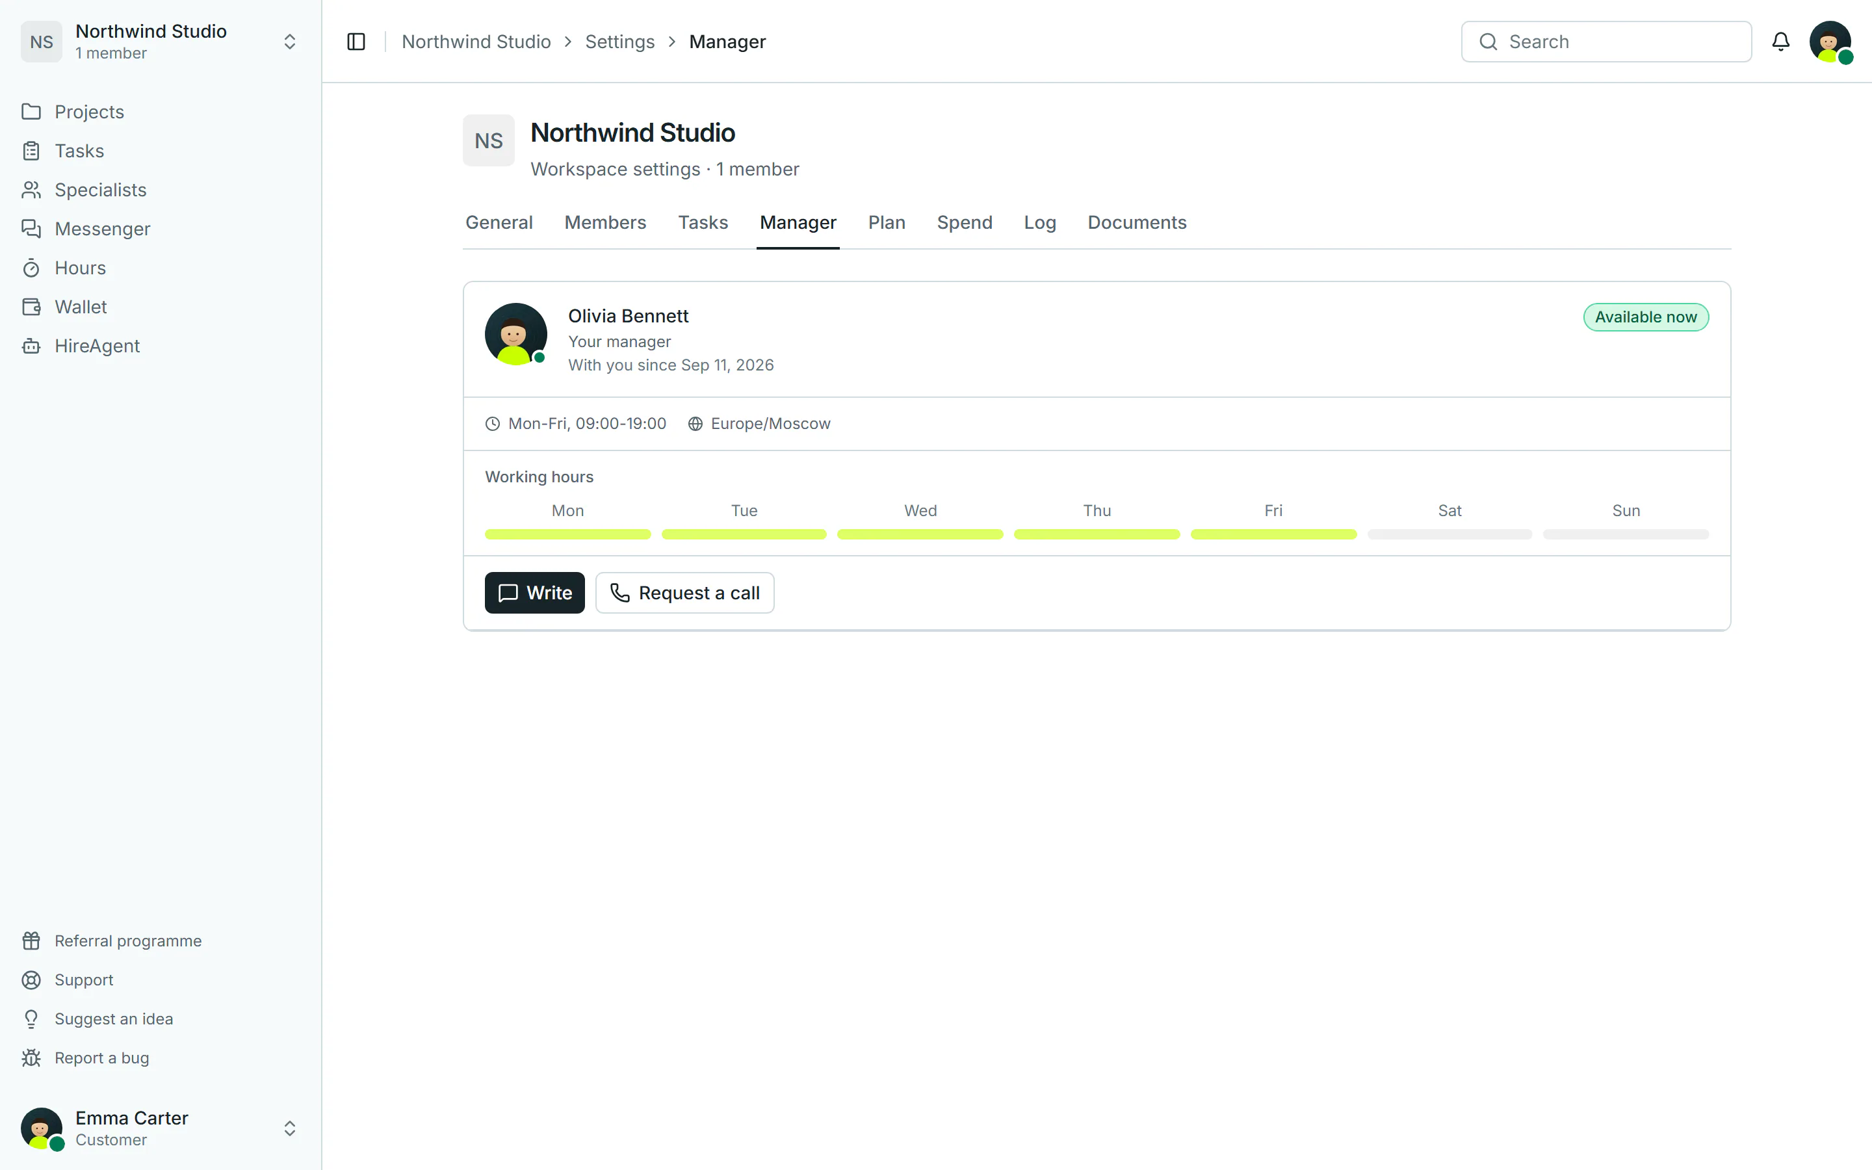Click the Olivia Bennett name text
Image resolution: width=1872 pixels, height=1170 pixels.
pyautogui.click(x=628, y=317)
